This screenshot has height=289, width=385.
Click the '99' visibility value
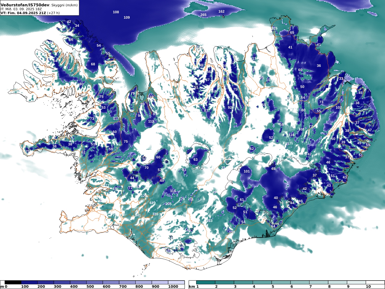[143, 104]
